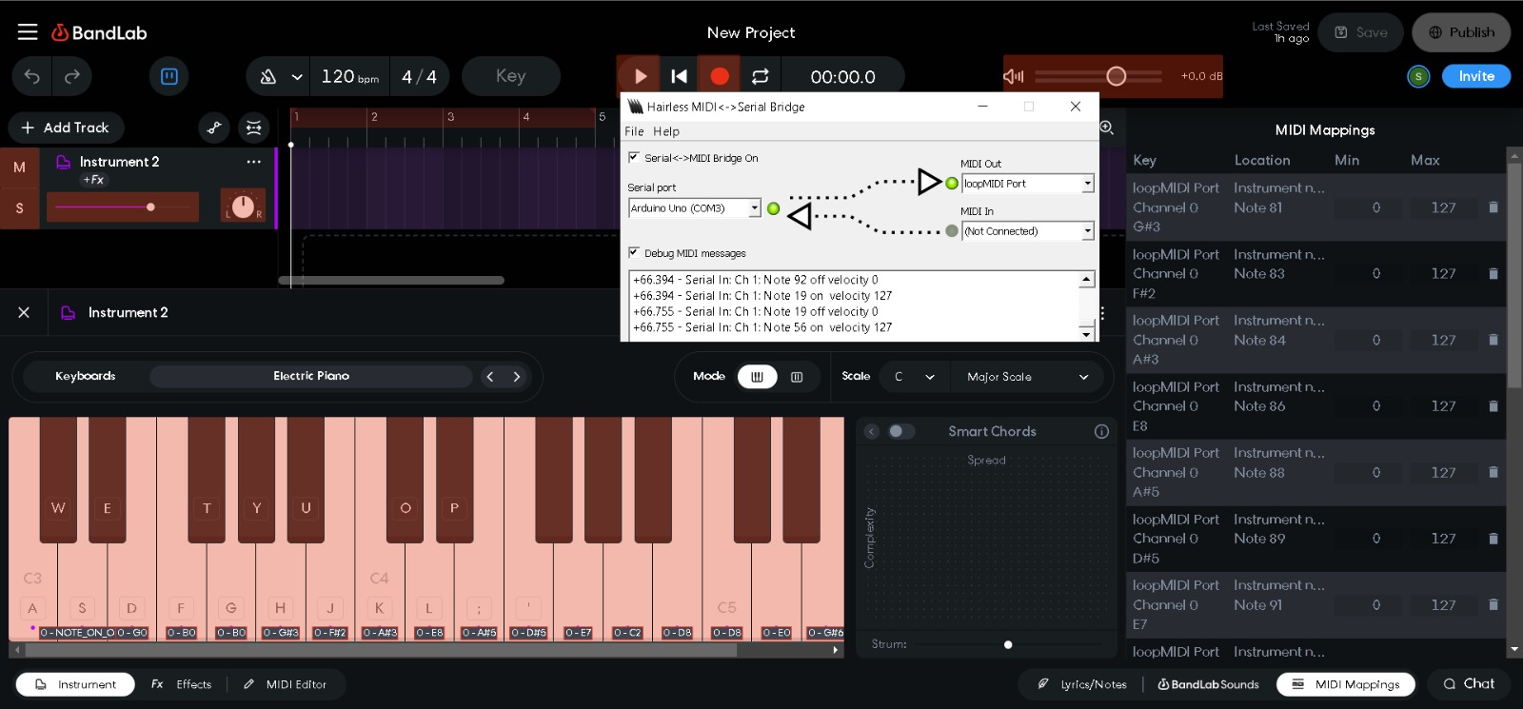Open the scale root note C dropdown
Viewport: 1523px width, 709px height.
[914, 377]
